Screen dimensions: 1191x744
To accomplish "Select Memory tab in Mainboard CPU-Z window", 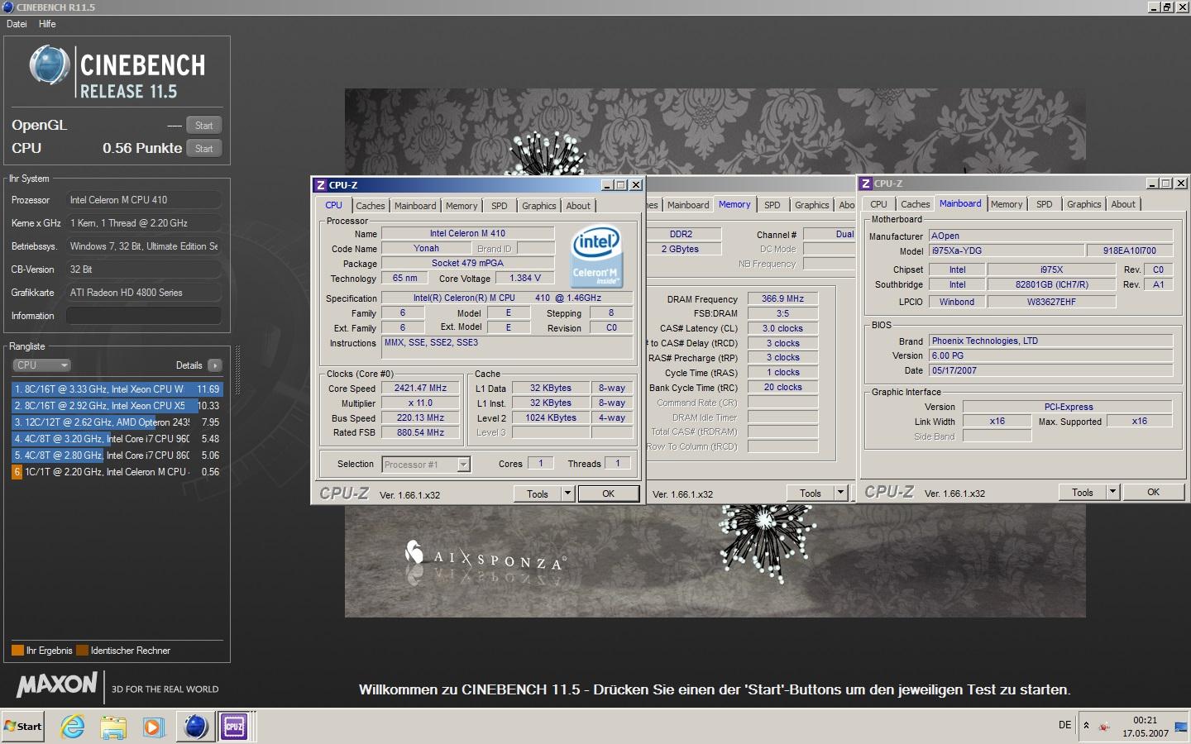I will [x=1007, y=204].
